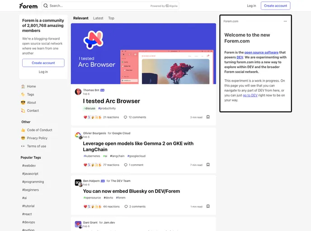
Task: Select the #langchain tag
Action: [117, 156]
